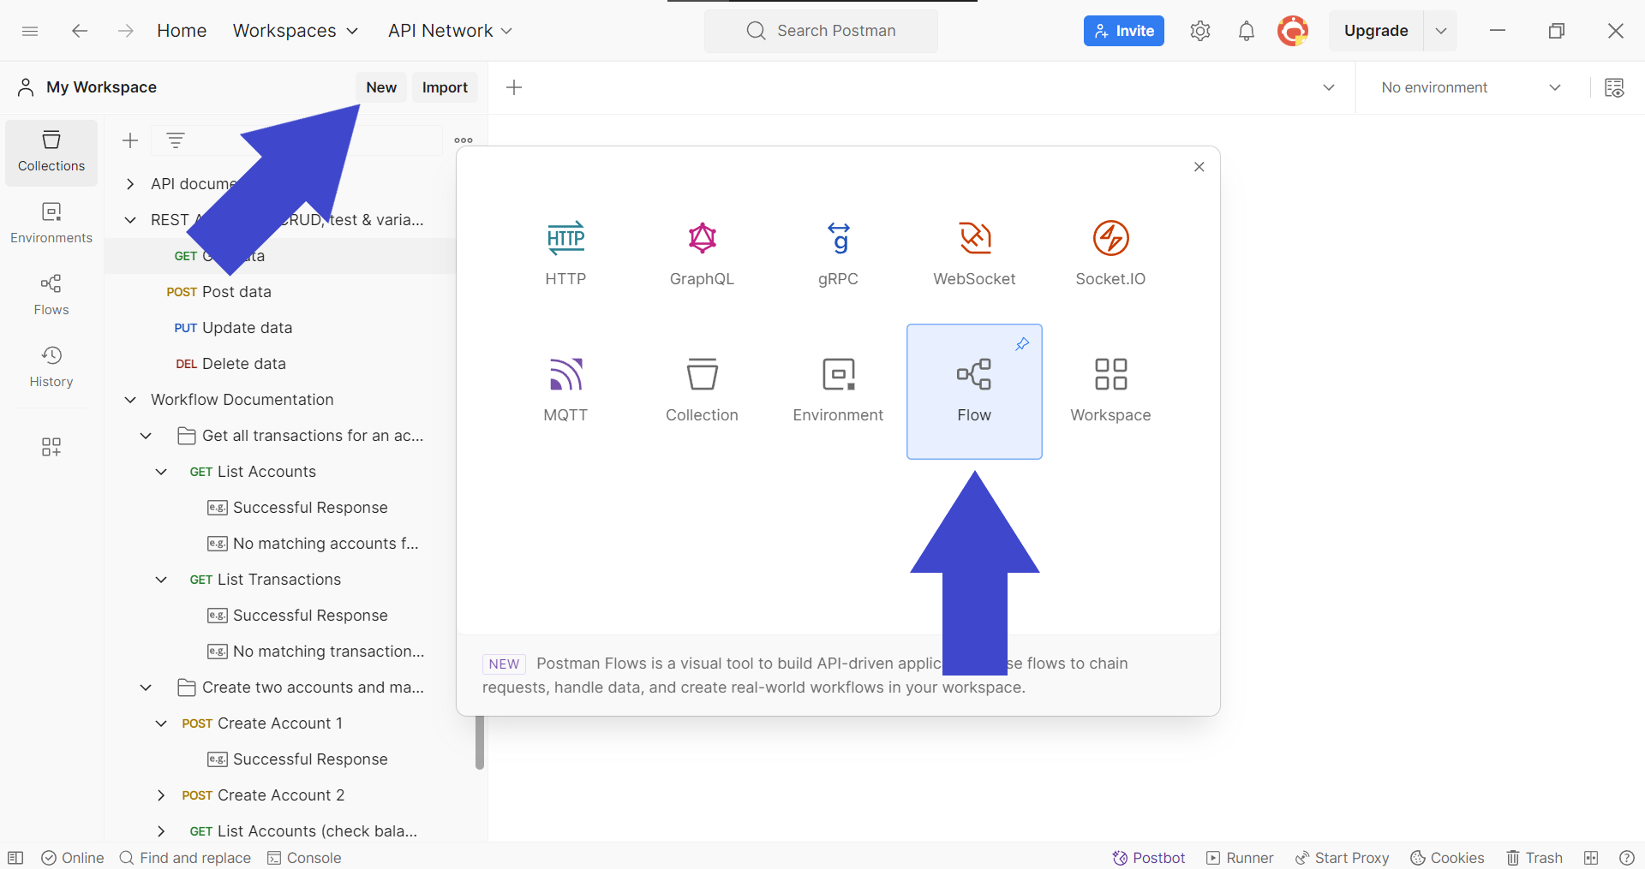1645x869 pixels.
Task: Create a new Flow from dialog
Action: pyautogui.click(x=974, y=391)
